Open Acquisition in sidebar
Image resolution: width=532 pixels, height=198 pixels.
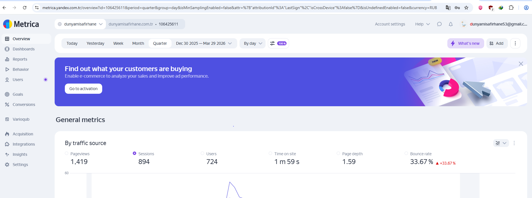point(26,134)
